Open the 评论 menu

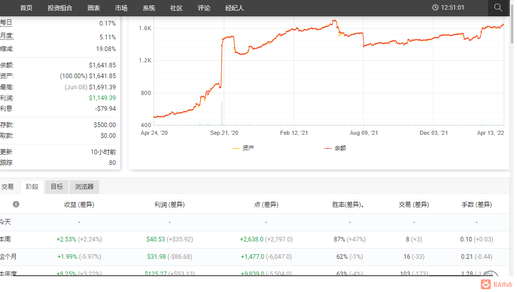point(204,8)
